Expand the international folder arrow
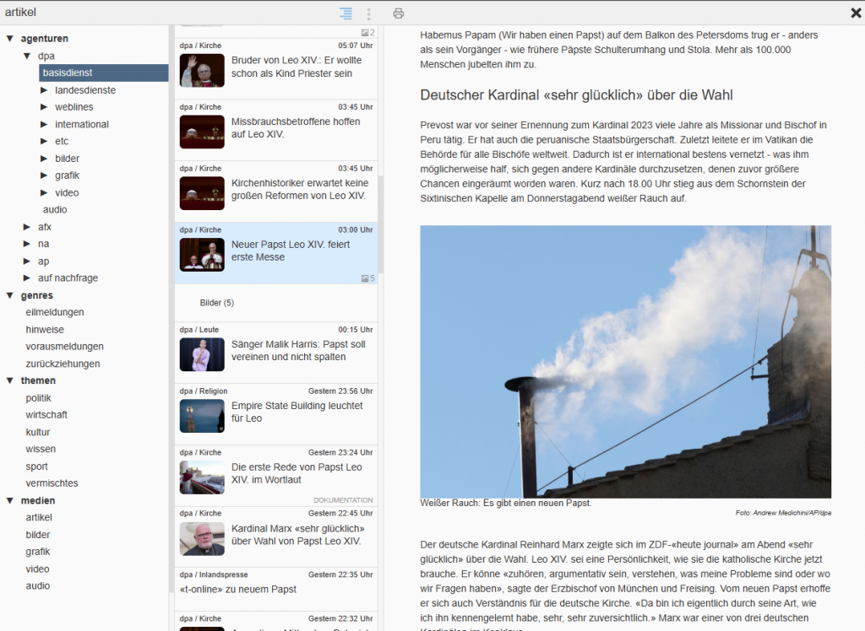Image resolution: width=865 pixels, height=631 pixels. point(44,125)
